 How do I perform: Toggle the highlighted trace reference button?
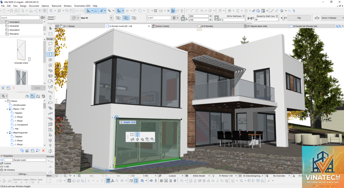[119, 10]
